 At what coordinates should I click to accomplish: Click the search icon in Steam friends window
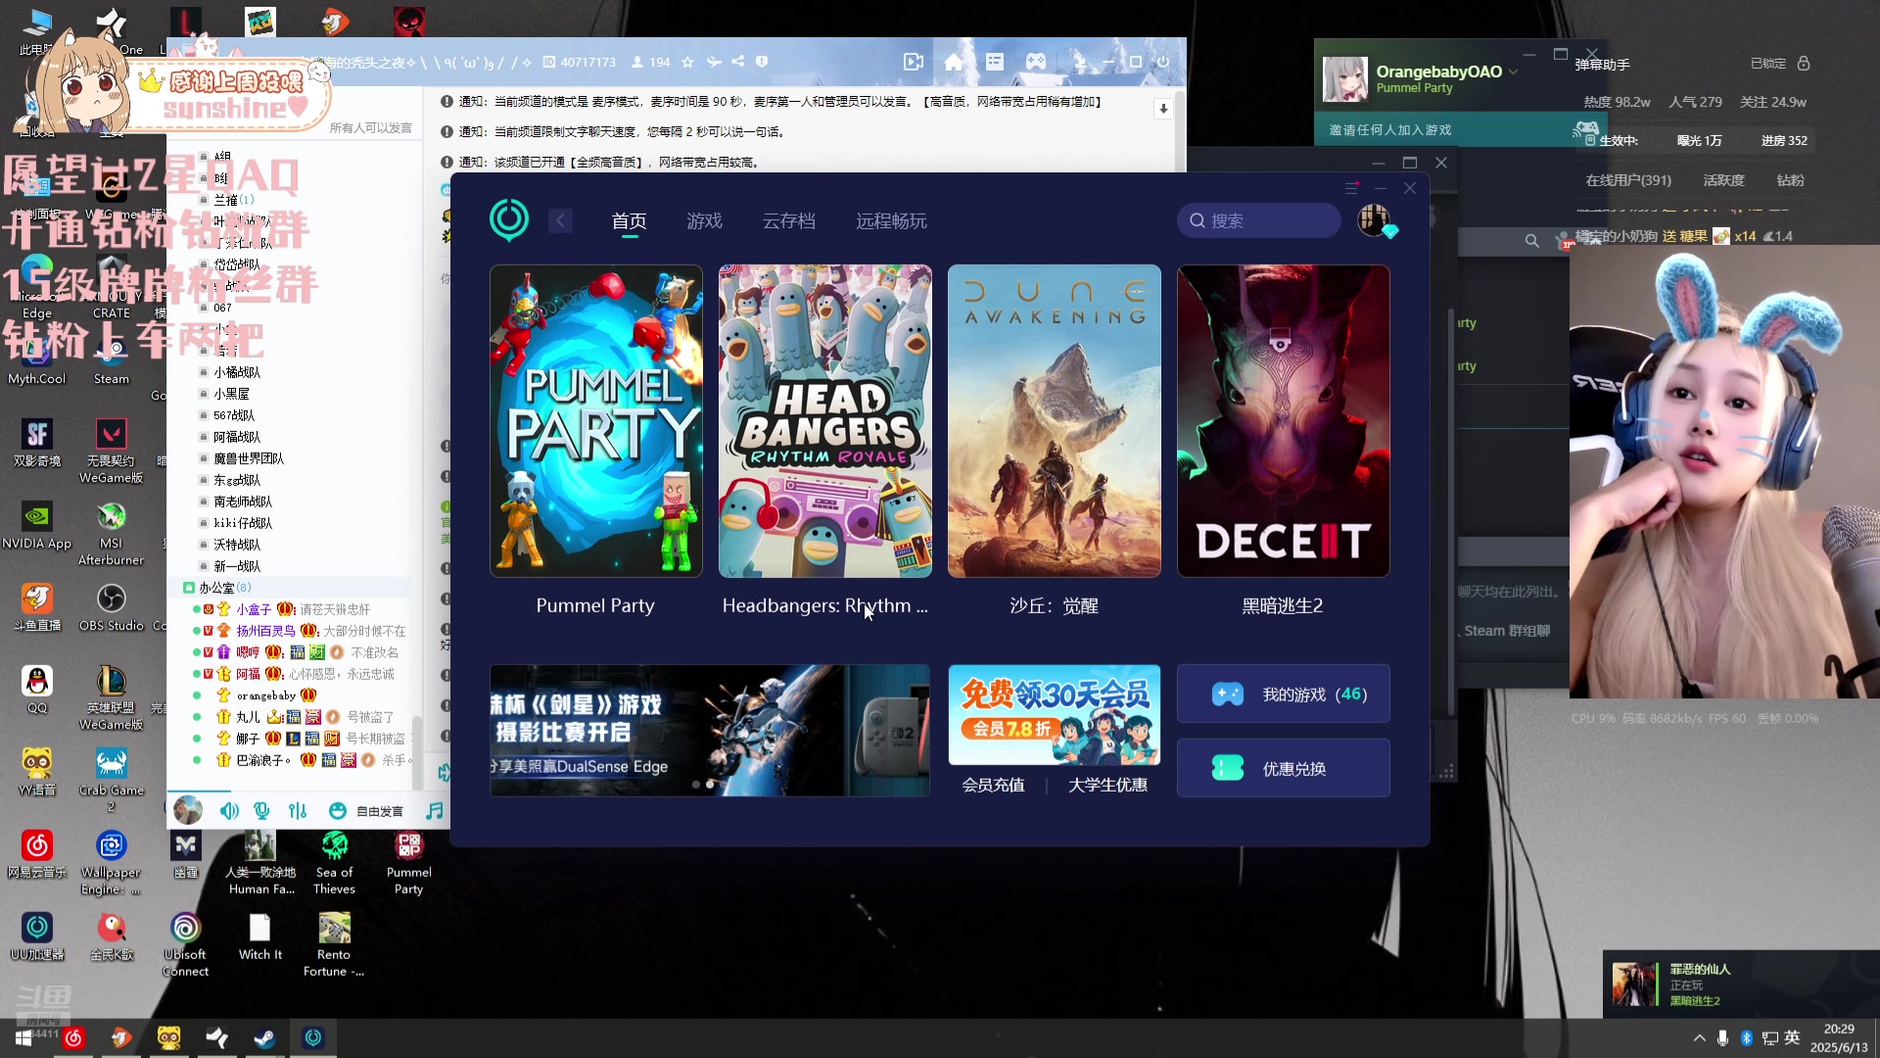(1531, 241)
